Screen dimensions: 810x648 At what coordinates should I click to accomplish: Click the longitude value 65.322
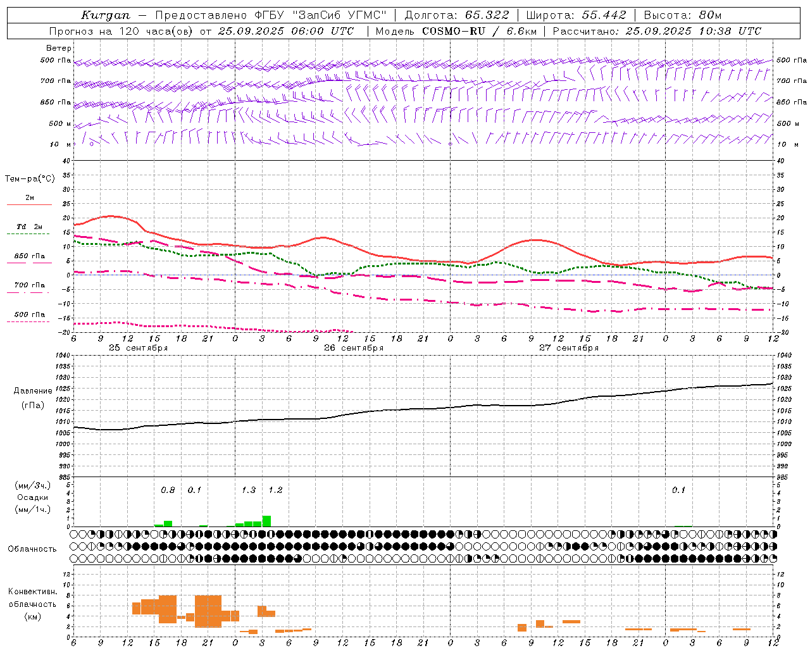click(487, 15)
